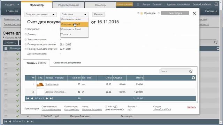This screenshot has height=125, width=223.
Task: Open Главная in main navigation
Action: pos(12,11)
